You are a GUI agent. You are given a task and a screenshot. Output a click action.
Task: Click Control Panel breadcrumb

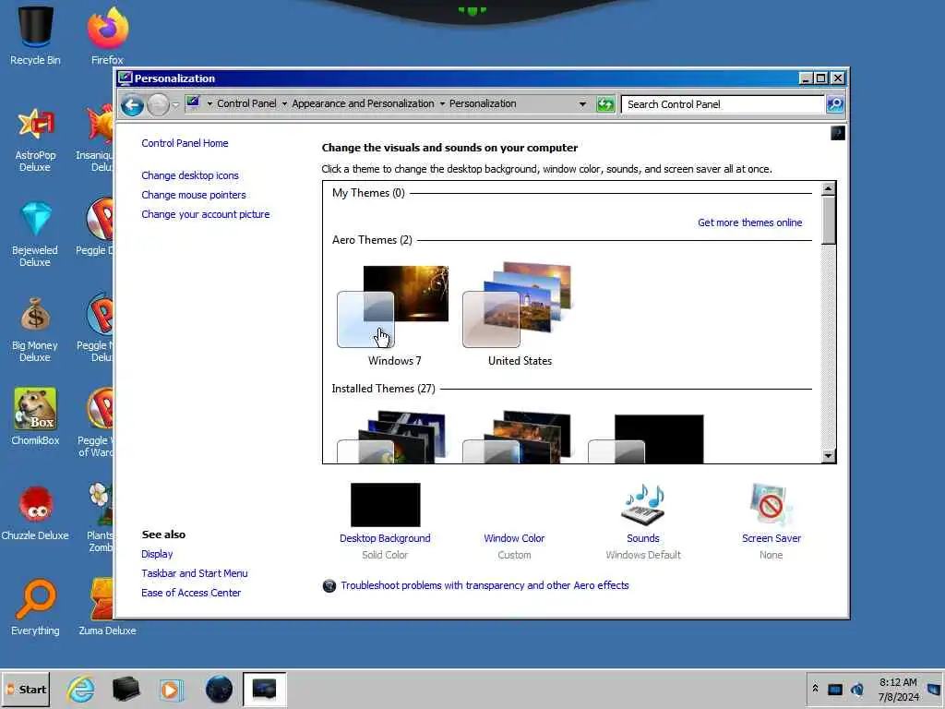pyautogui.click(x=246, y=103)
